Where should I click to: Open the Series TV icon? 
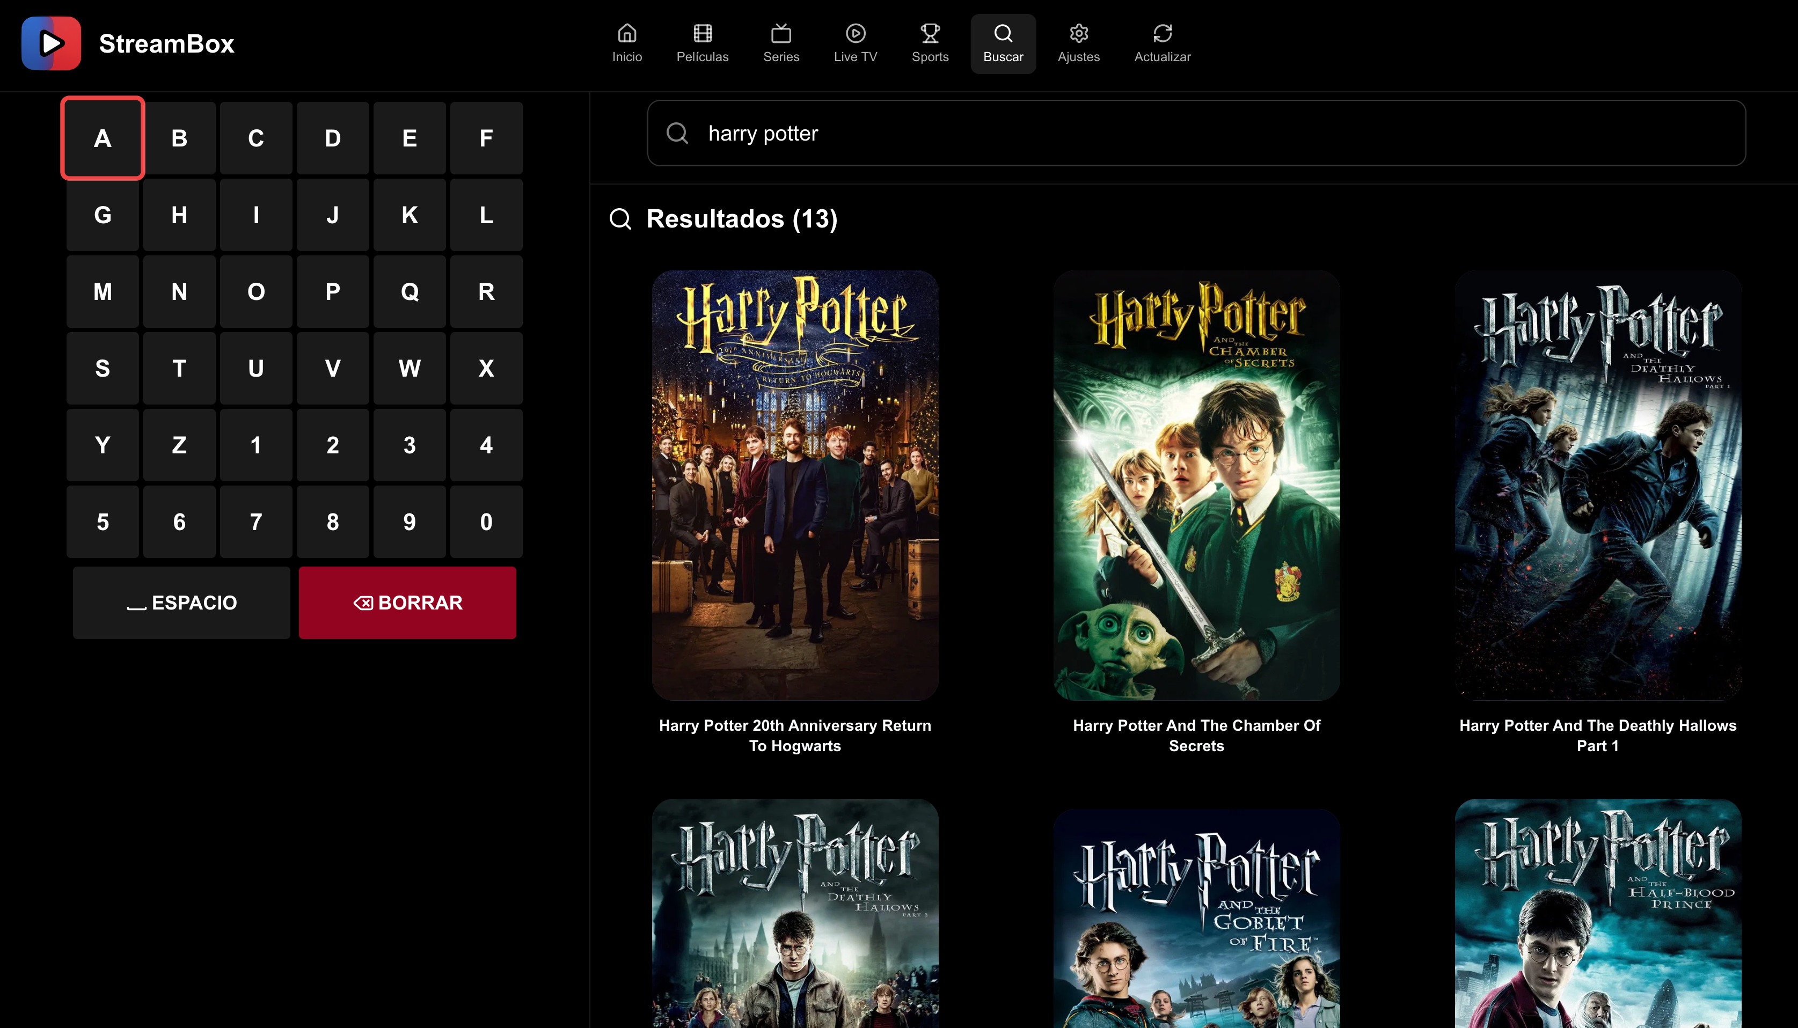pyautogui.click(x=780, y=33)
